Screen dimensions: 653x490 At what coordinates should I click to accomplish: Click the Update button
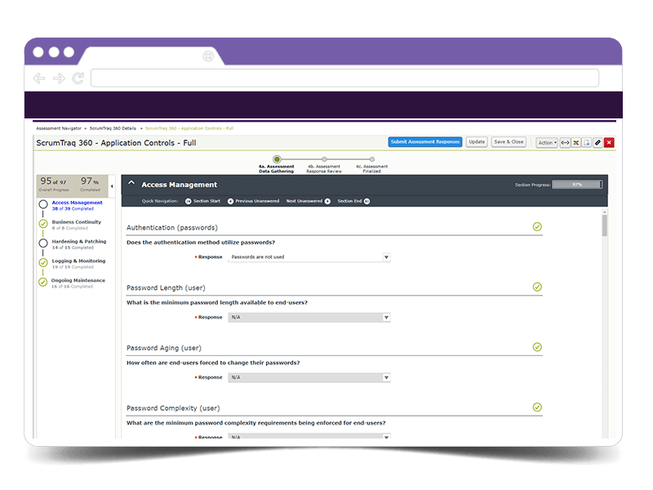click(x=477, y=142)
